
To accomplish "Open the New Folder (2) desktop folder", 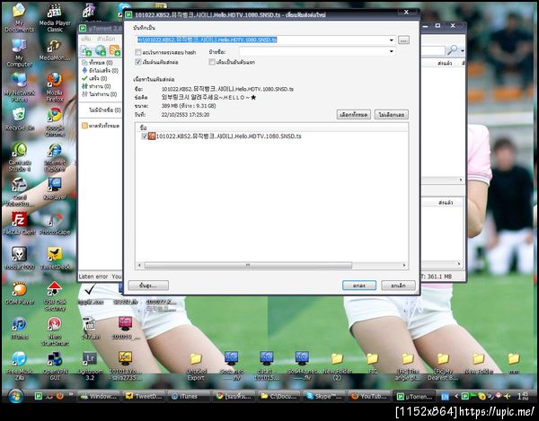I will 337,367.
